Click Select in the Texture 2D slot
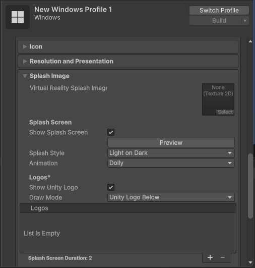 pos(225,112)
